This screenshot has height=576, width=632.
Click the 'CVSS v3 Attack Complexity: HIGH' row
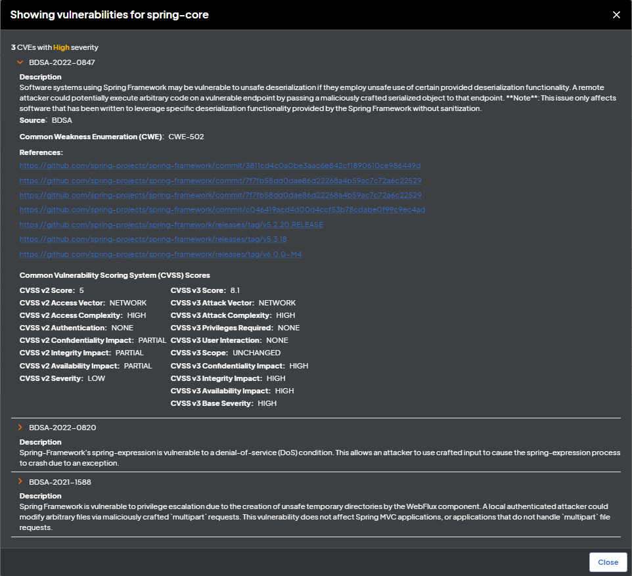(233, 315)
